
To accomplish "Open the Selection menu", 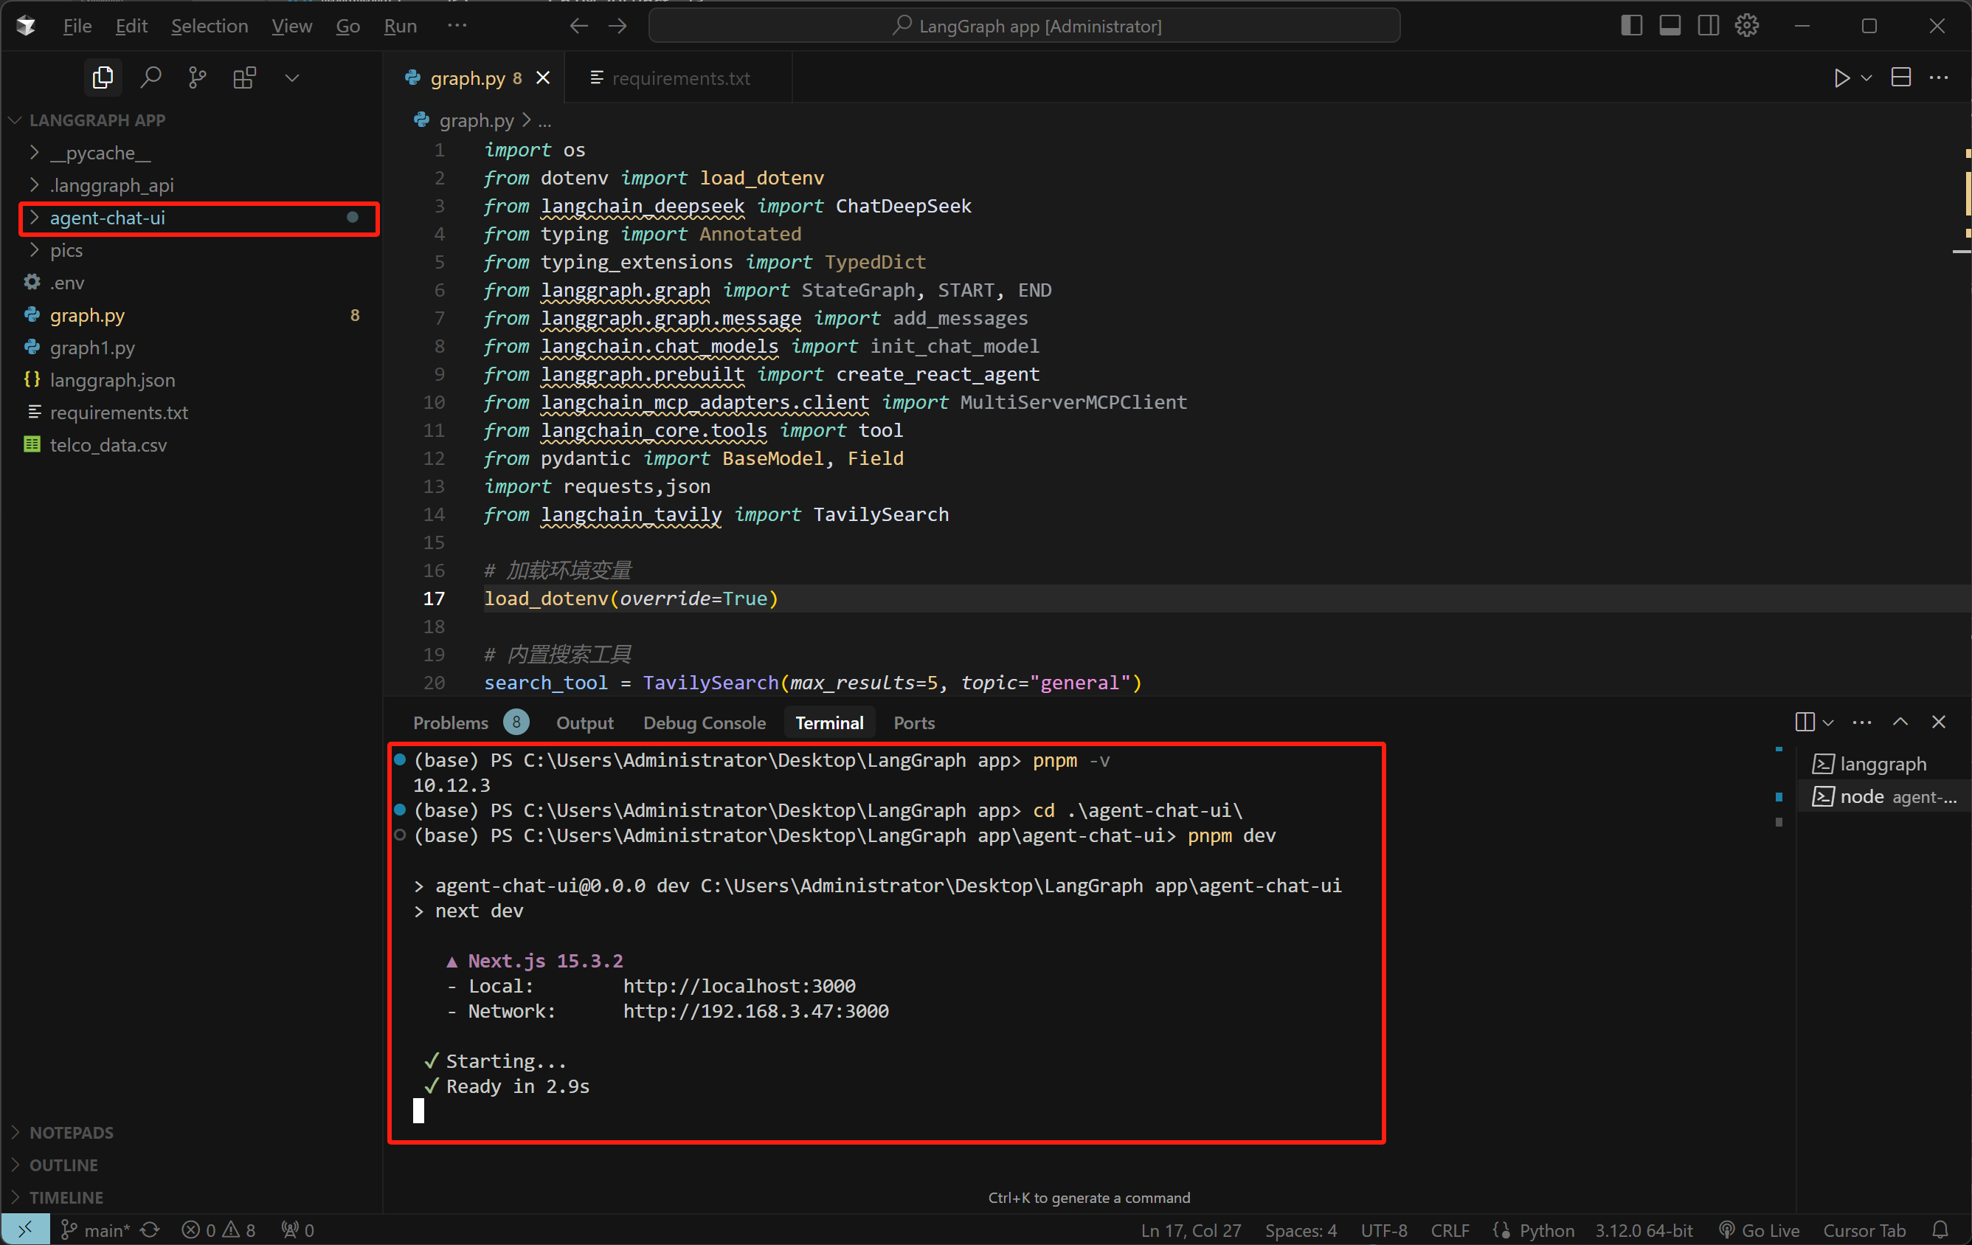I will 209,27.
